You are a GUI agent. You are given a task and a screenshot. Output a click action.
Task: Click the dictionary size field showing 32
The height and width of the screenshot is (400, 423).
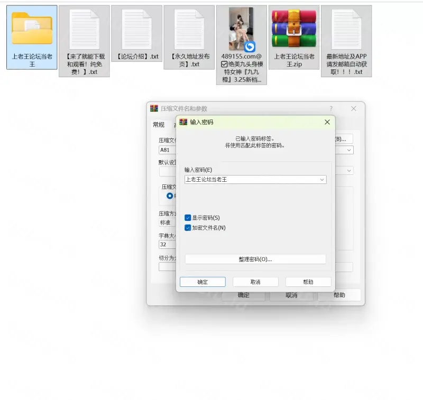click(x=167, y=245)
